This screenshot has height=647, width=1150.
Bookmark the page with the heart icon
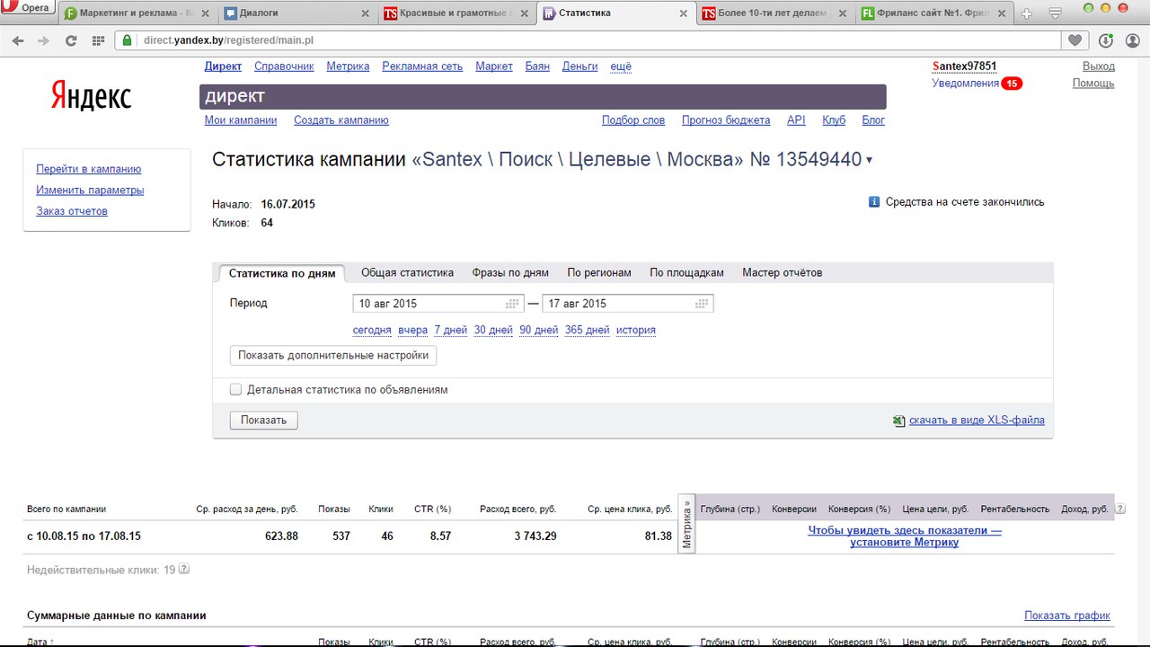pos(1075,40)
